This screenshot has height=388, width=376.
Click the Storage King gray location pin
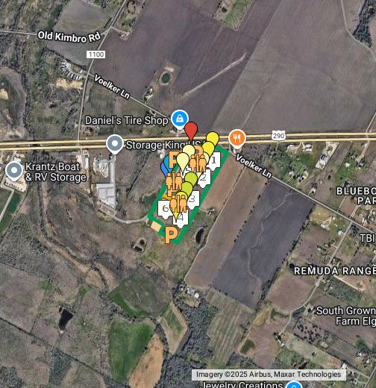[115, 143]
